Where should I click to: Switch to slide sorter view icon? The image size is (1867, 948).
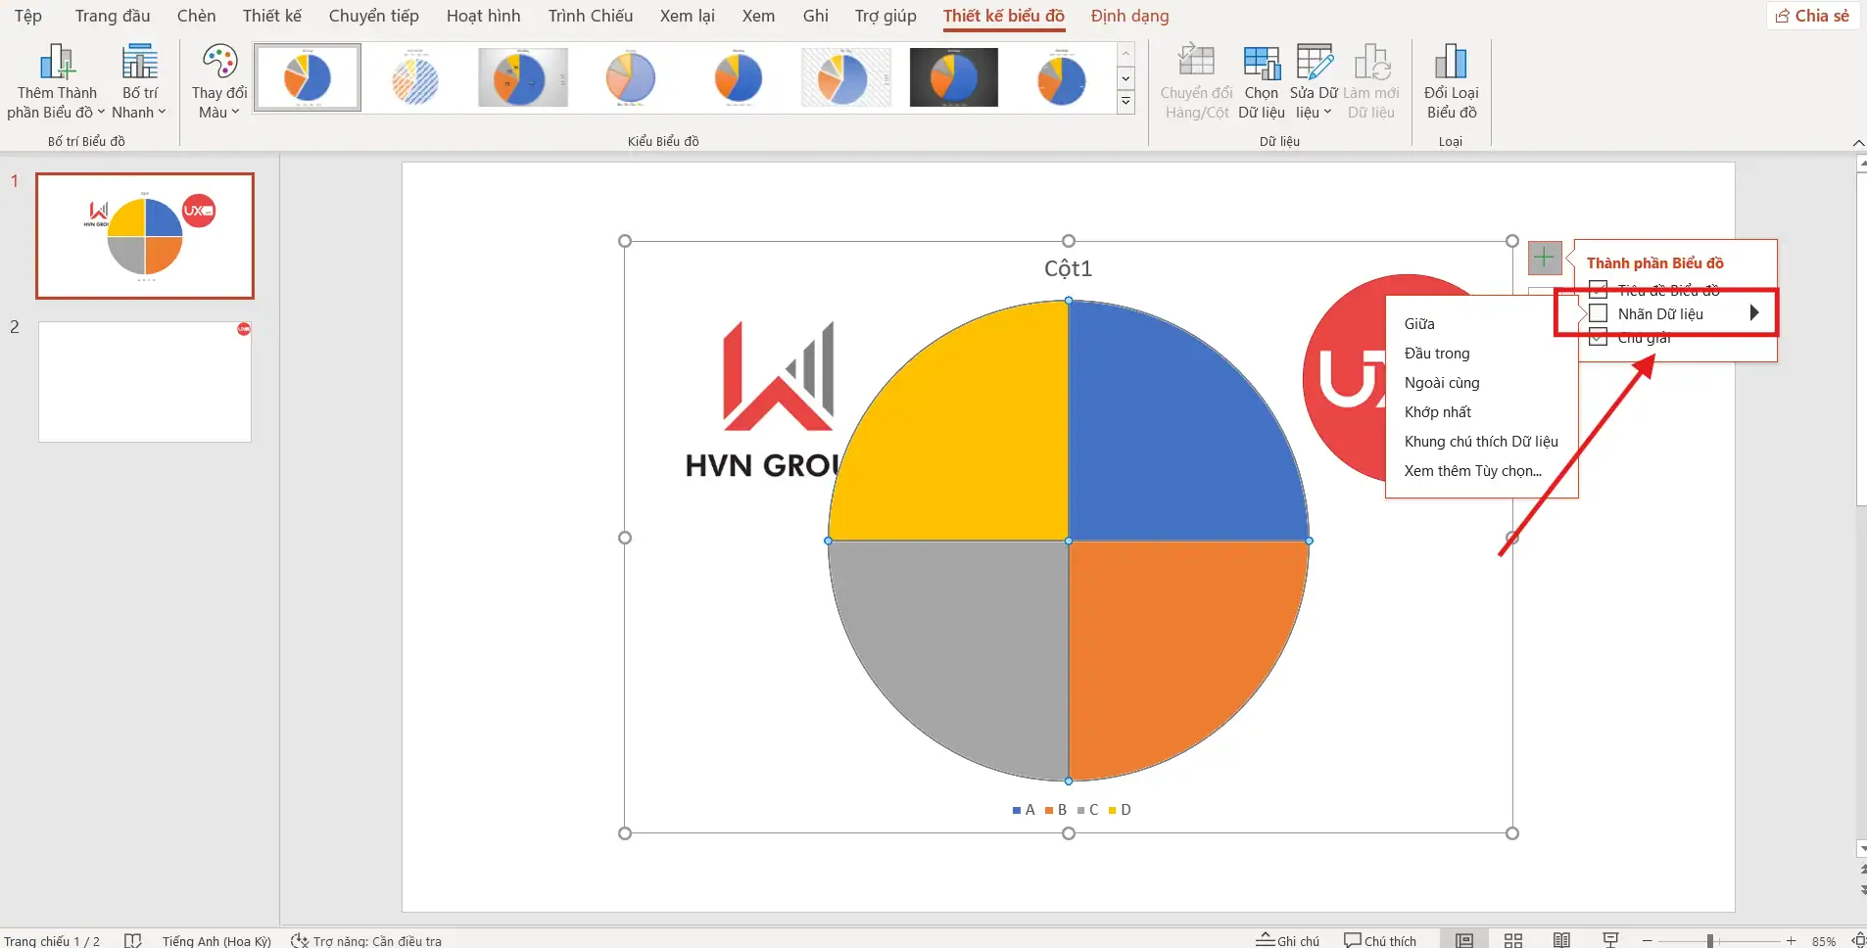click(1513, 940)
